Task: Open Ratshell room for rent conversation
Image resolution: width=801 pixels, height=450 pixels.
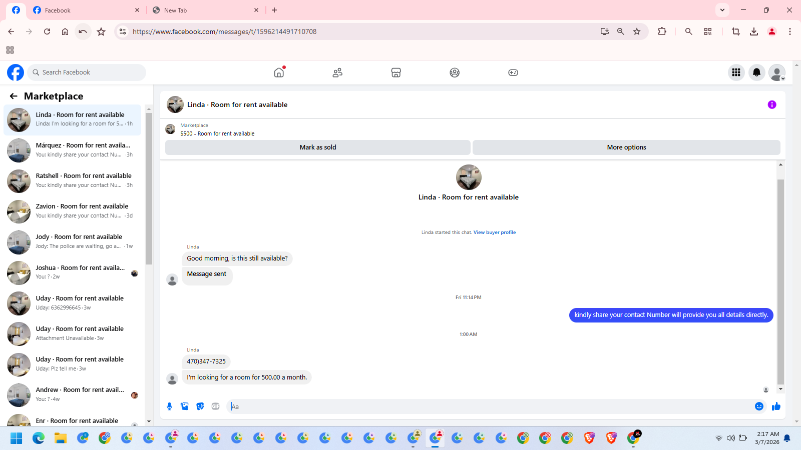Action: [x=73, y=181]
